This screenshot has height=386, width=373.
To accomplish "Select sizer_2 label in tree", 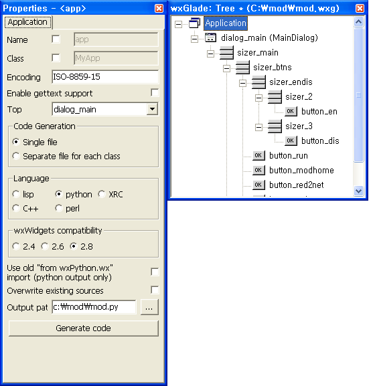I will click(299, 97).
